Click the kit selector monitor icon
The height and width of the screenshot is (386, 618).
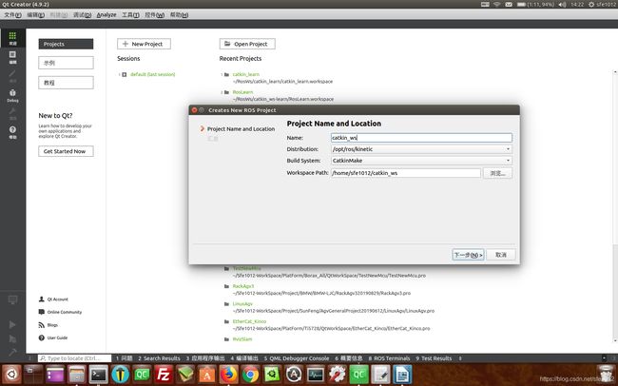12,300
